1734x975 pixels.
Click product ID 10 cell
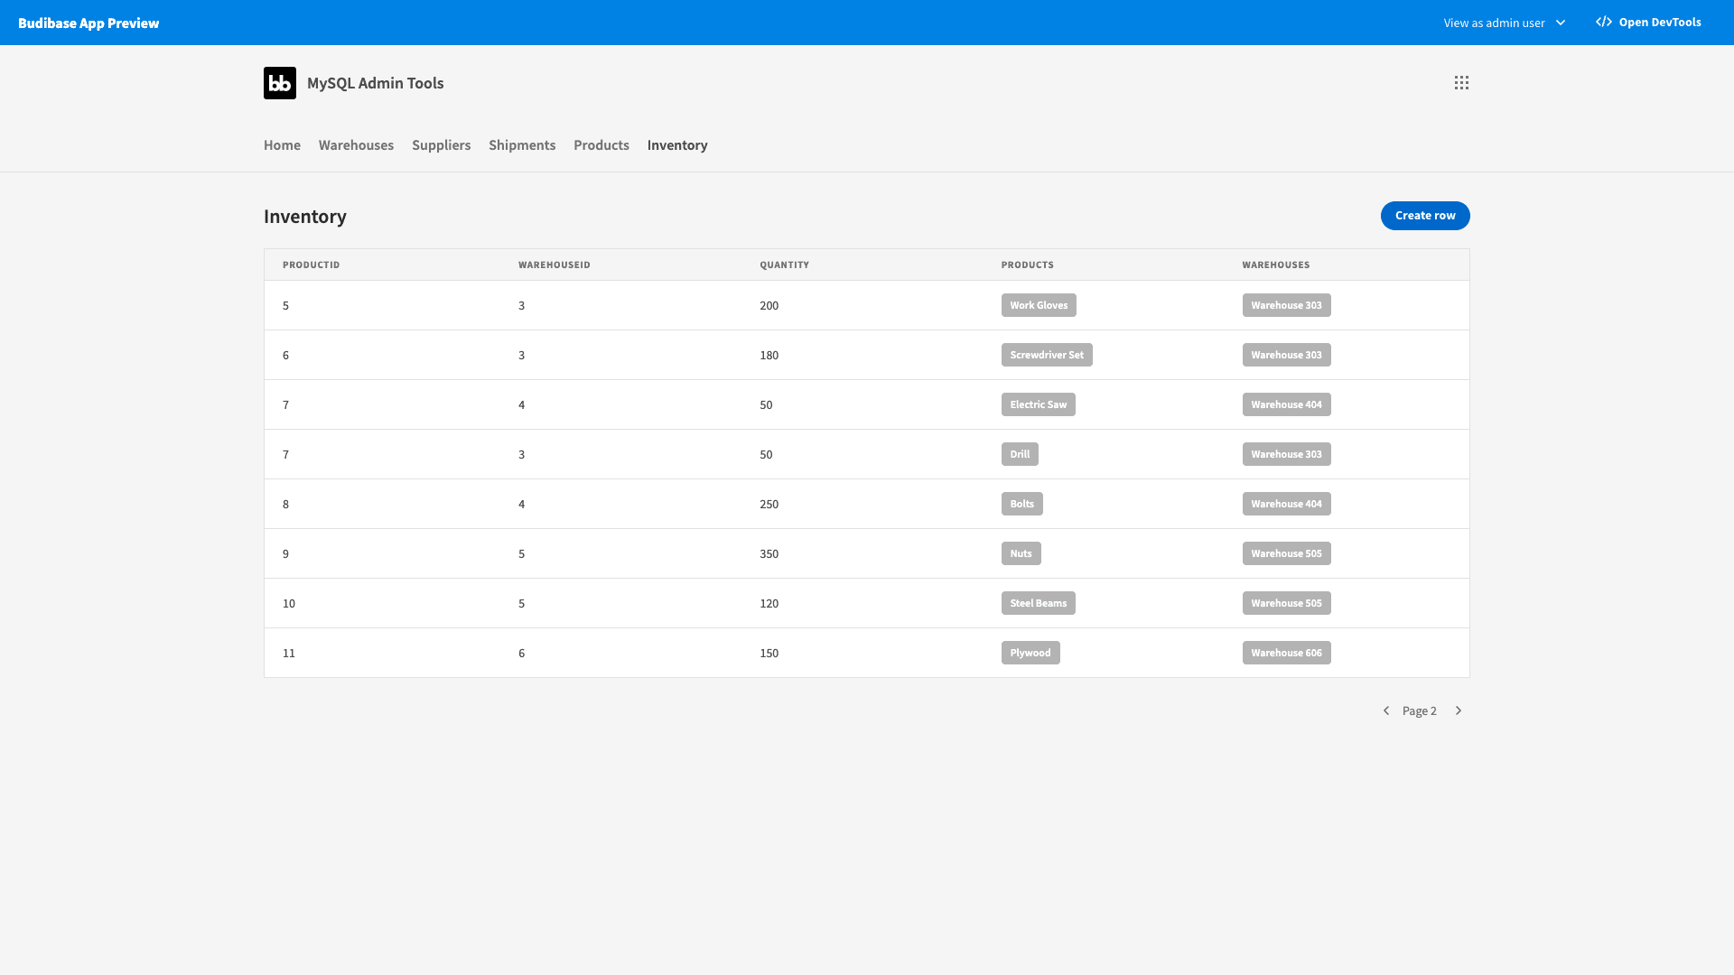tap(289, 604)
